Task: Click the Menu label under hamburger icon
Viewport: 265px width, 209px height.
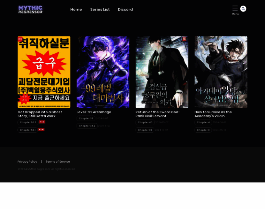Action: [235, 14]
